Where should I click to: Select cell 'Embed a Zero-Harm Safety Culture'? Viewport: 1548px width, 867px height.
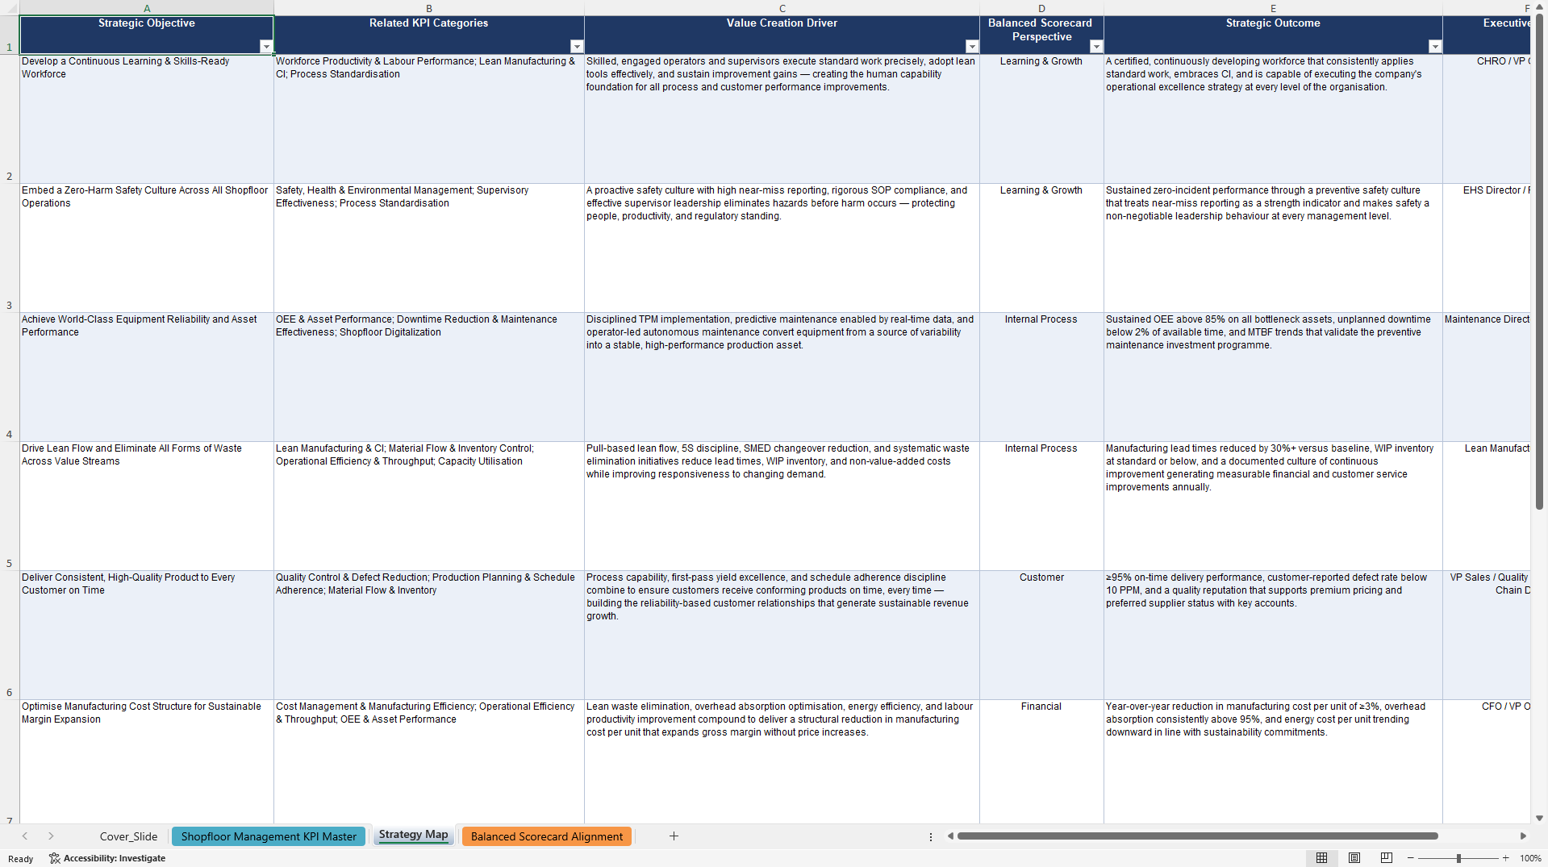(147, 248)
